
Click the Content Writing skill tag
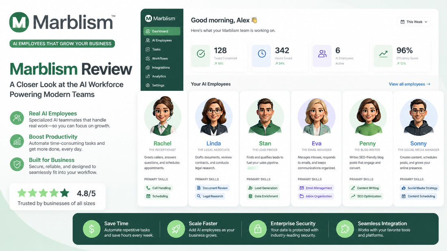[365, 188]
